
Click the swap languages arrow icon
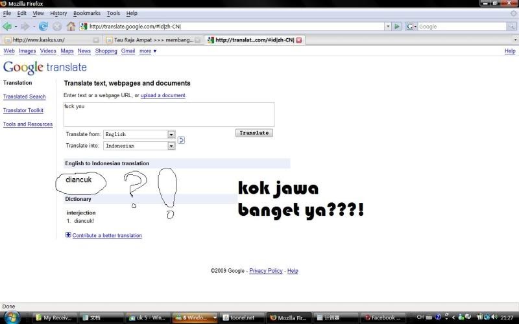tap(181, 140)
